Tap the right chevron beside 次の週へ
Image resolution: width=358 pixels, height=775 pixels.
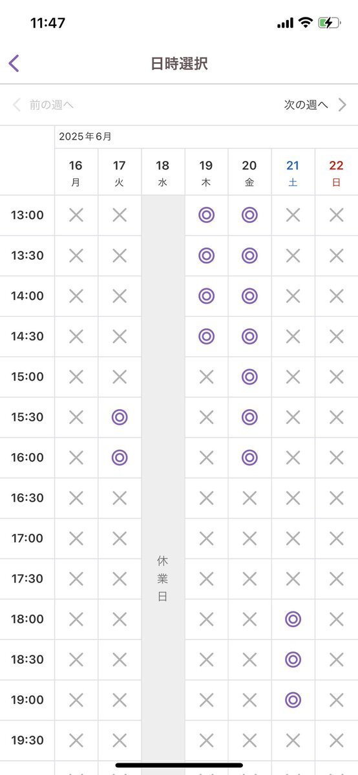[x=342, y=105]
